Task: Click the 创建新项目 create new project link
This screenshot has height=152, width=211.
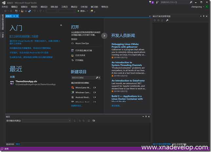Action: point(77,106)
